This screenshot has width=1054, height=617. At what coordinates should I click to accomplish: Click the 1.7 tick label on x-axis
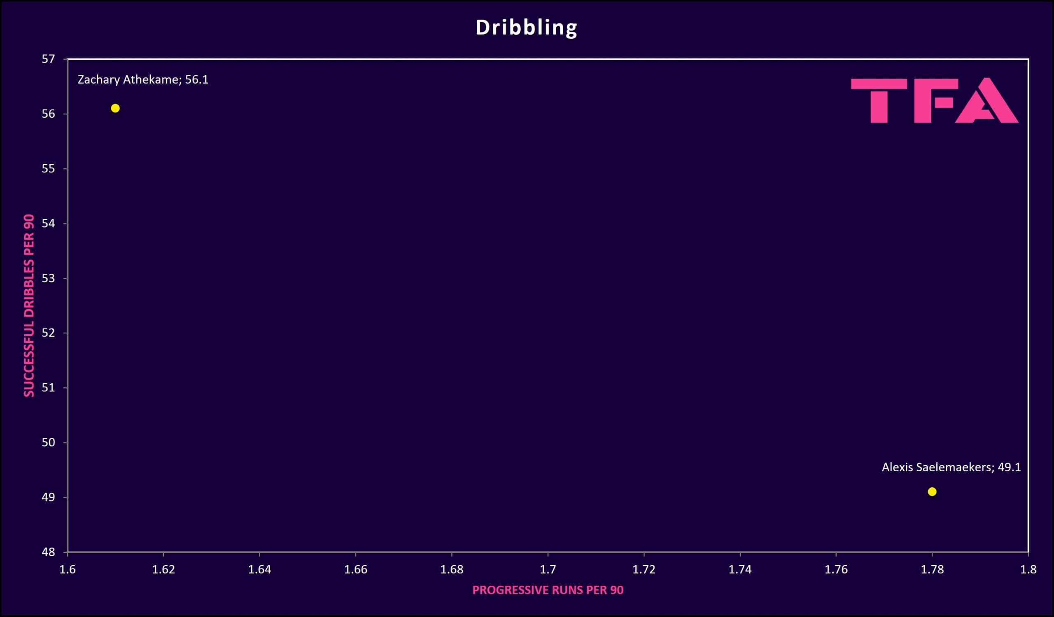[x=548, y=569]
